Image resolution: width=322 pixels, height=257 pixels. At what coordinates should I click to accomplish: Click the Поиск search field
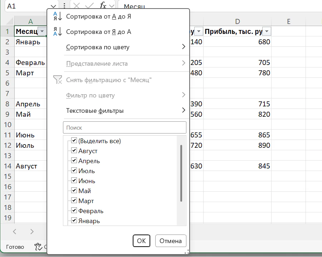[x=125, y=127]
